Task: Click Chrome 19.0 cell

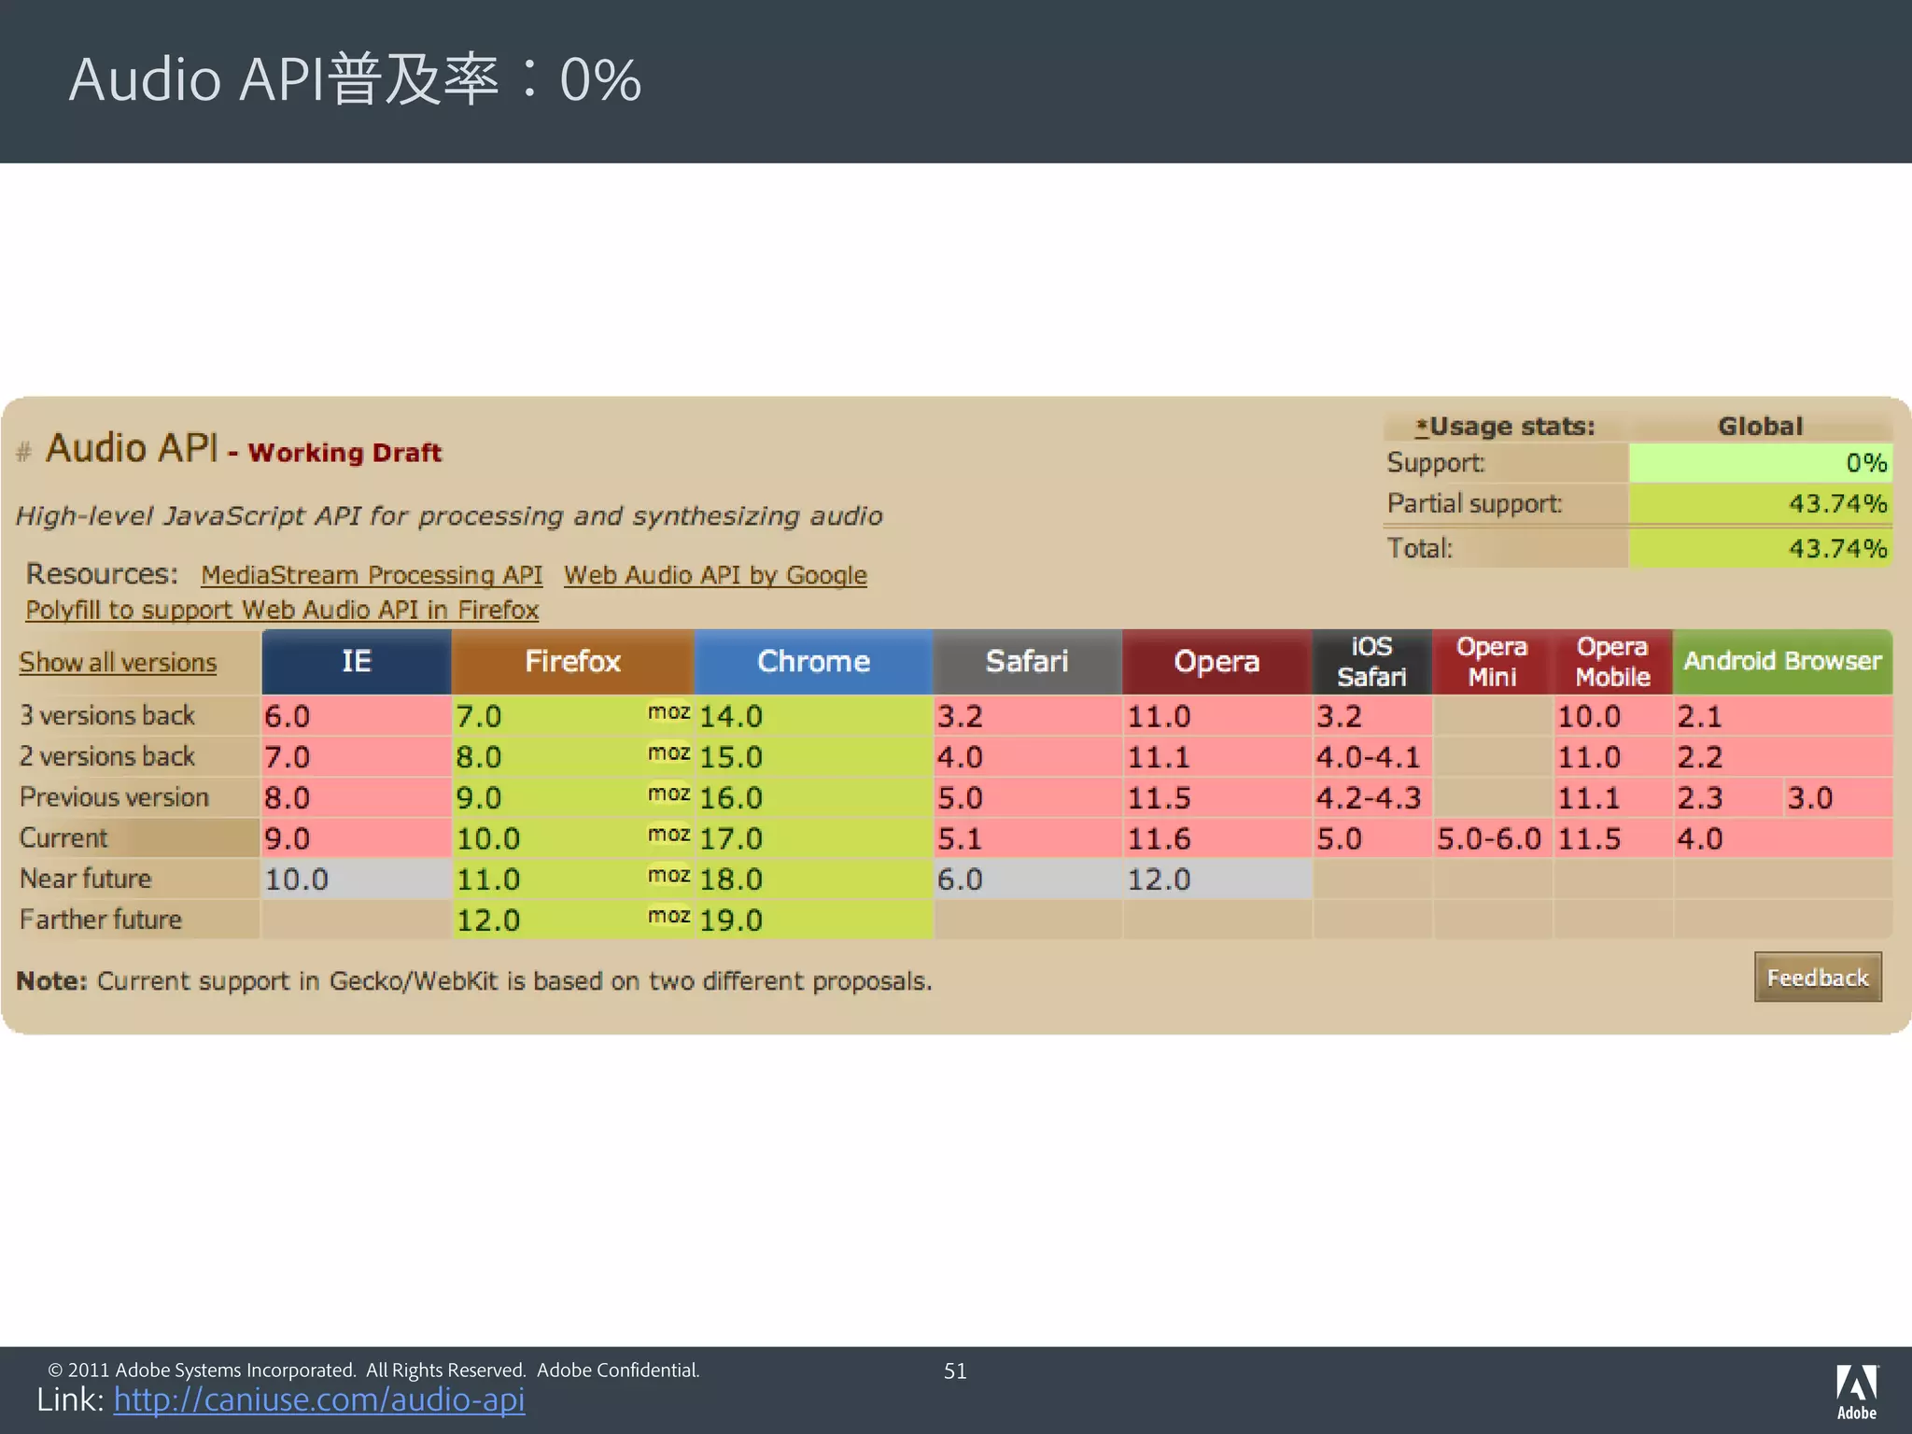Action: pyautogui.click(x=813, y=920)
